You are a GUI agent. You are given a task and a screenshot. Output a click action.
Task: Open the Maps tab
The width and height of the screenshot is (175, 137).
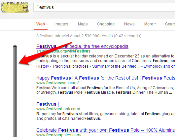[83, 24]
